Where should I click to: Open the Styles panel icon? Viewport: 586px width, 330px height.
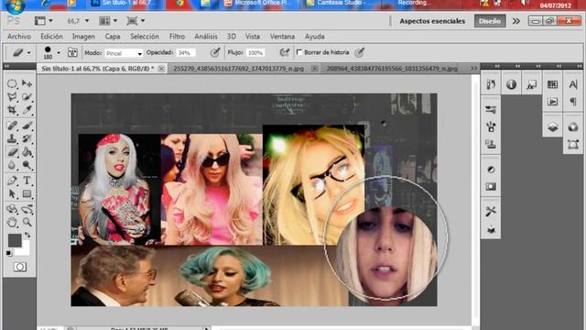point(531,84)
